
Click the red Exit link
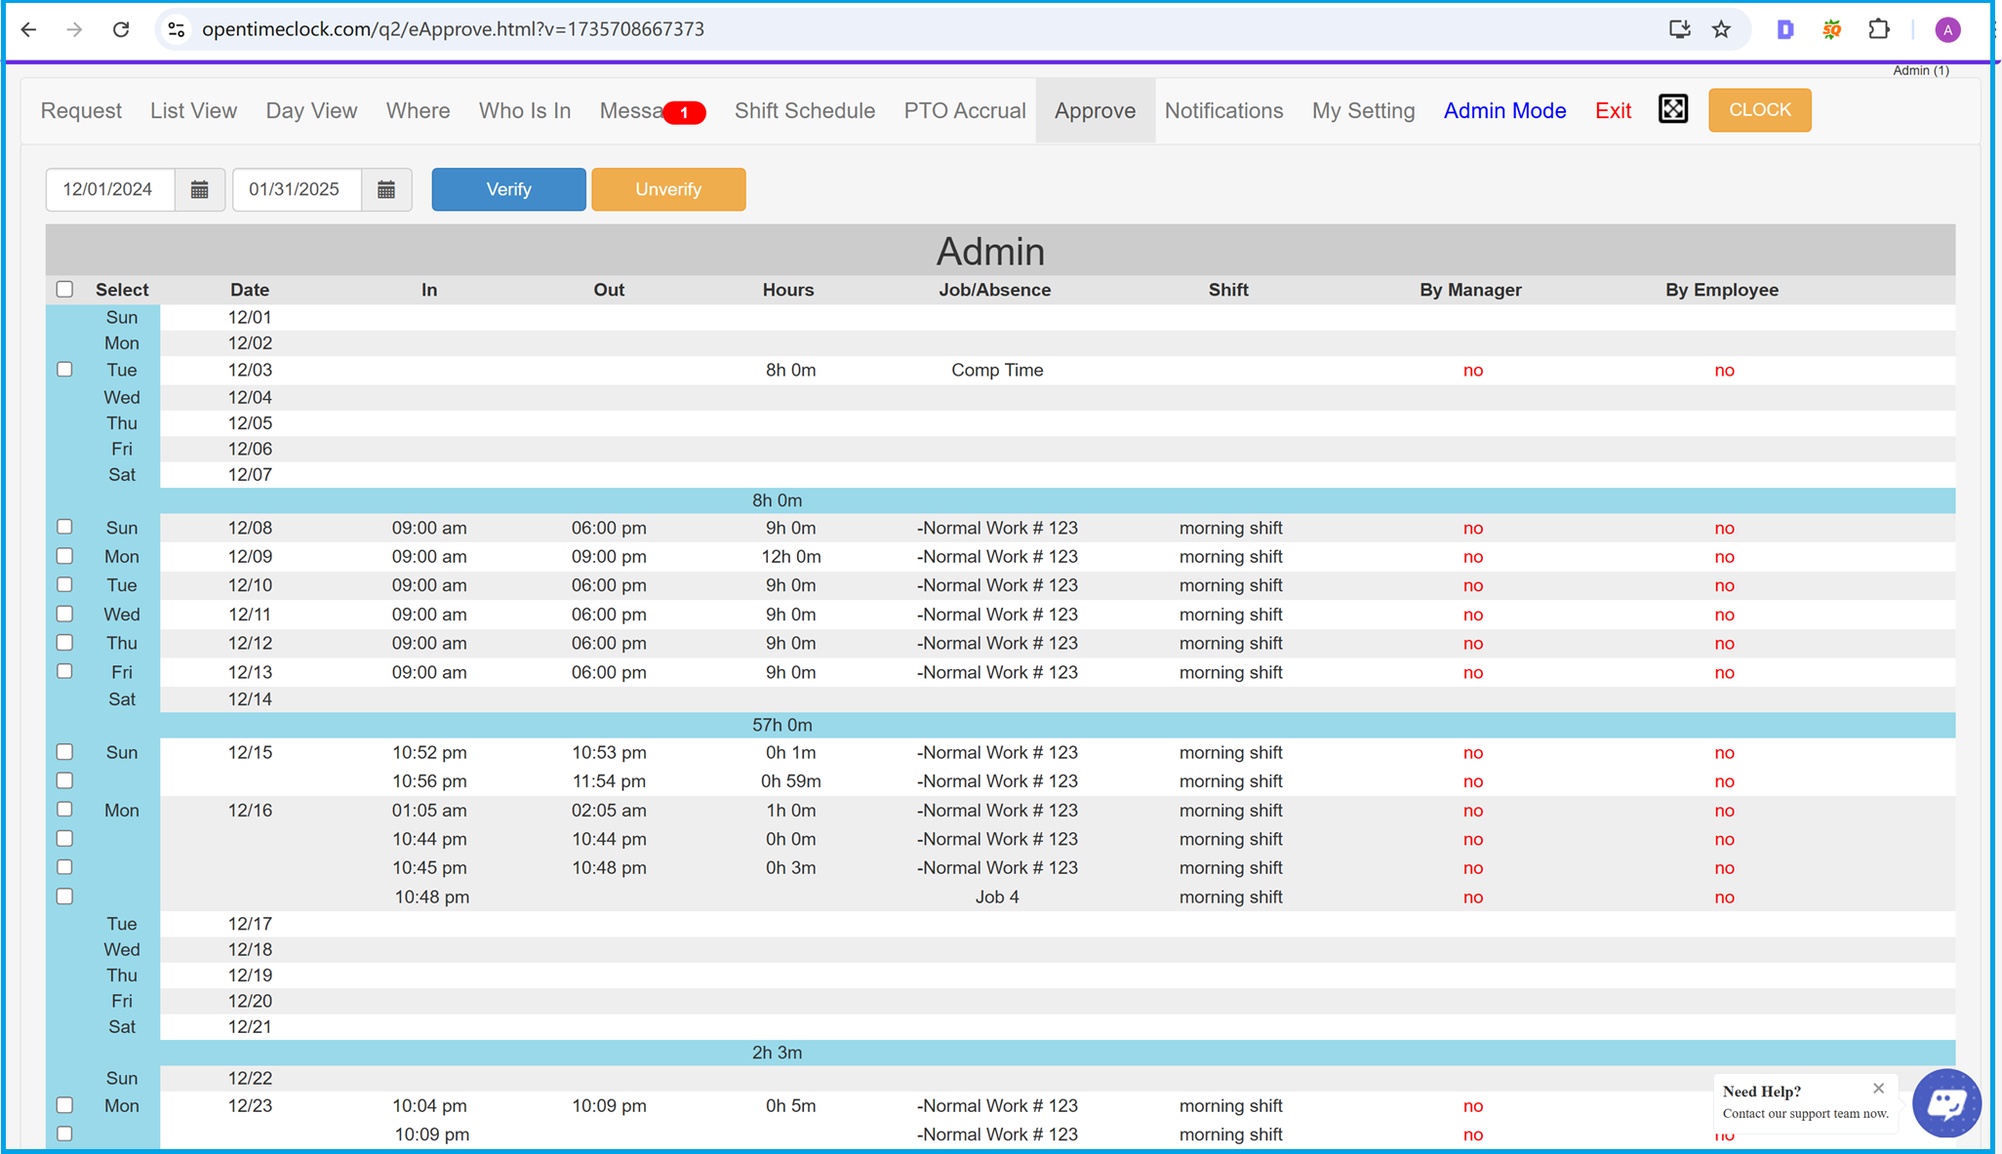[1613, 111]
